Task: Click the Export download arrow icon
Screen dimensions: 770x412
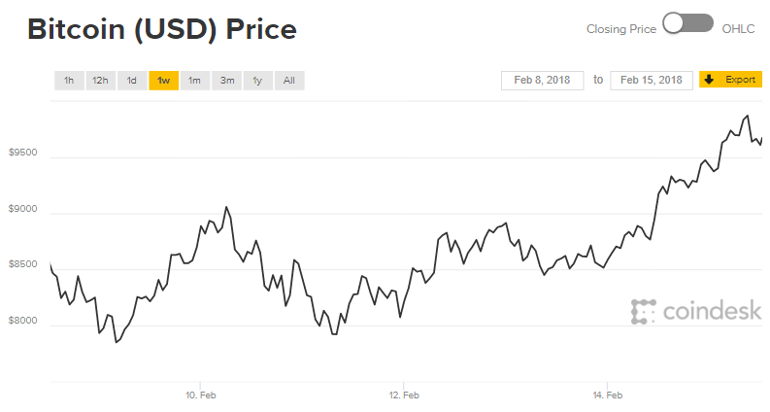Action: click(709, 79)
